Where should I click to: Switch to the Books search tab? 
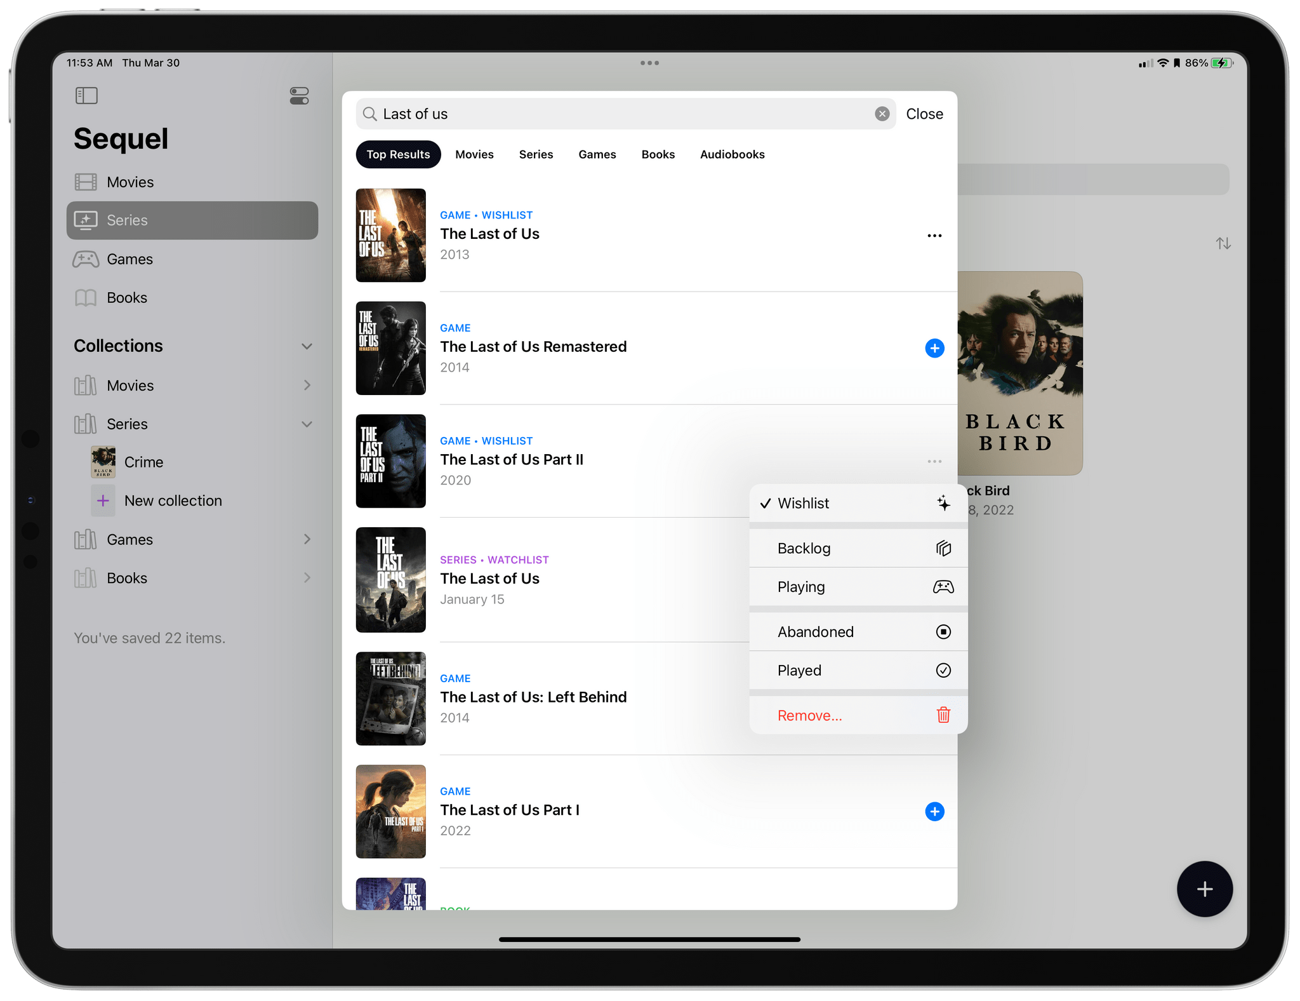(658, 154)
